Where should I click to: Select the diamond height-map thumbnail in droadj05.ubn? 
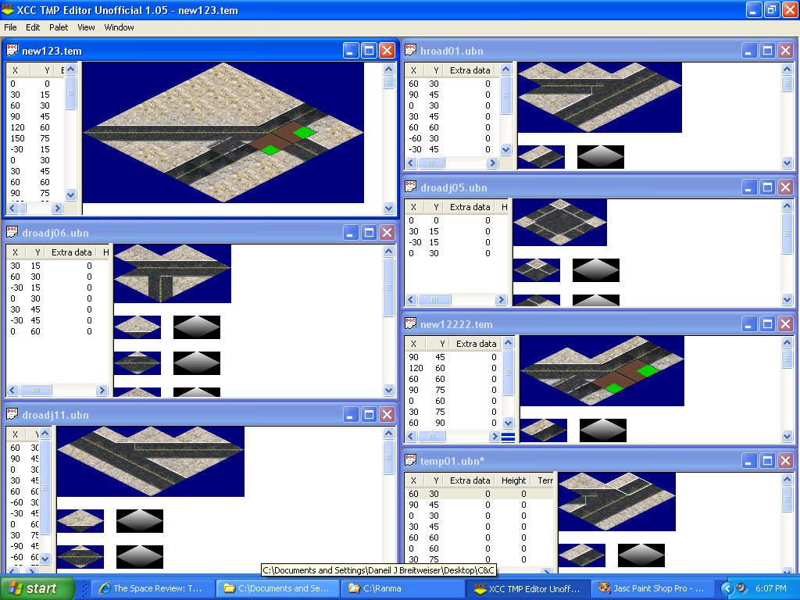click(595, 270)
